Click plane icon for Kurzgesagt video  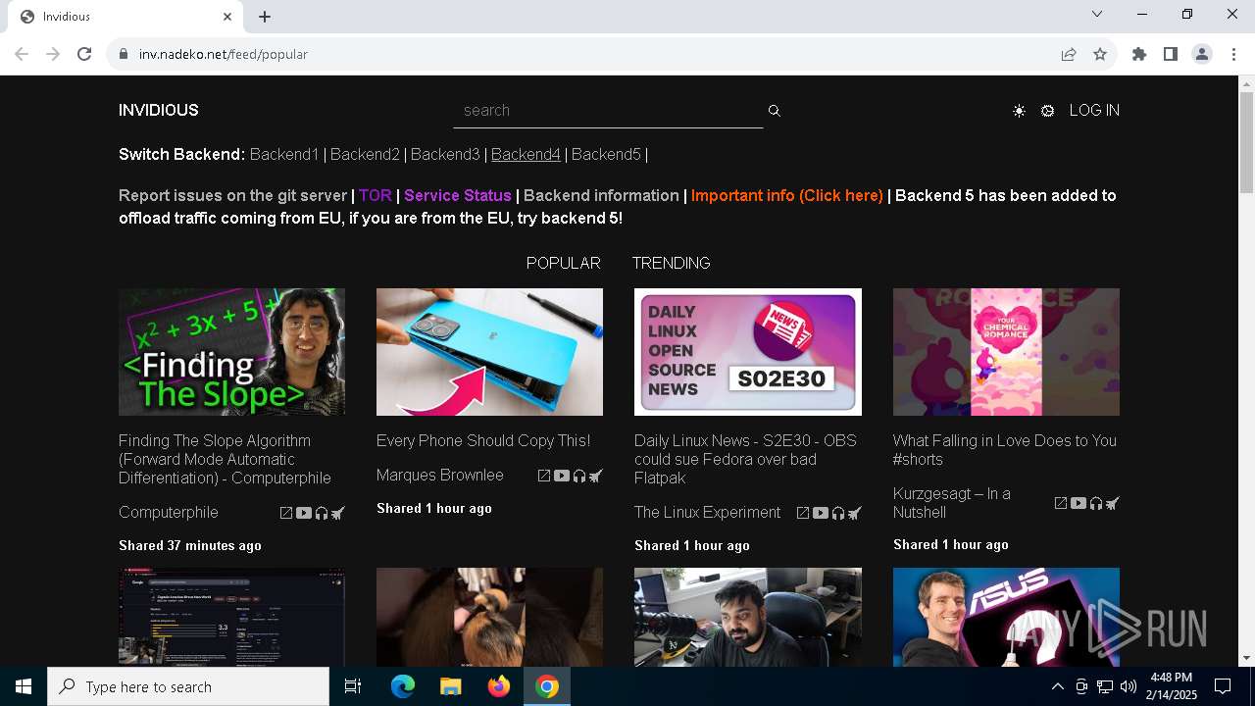tap(1113, 503)
